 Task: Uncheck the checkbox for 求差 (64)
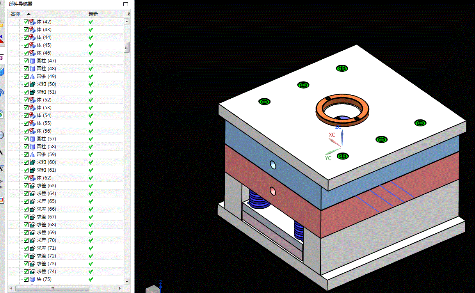click(x=26, y=194)
